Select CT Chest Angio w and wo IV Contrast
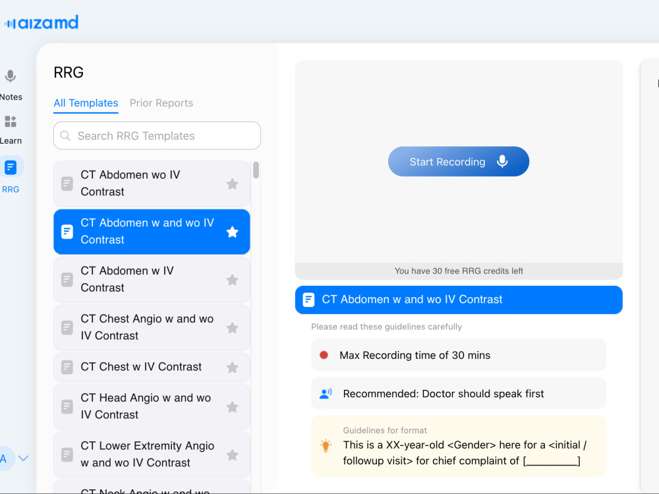This screenshot has height=494, width=659. (x=152, y=327)
